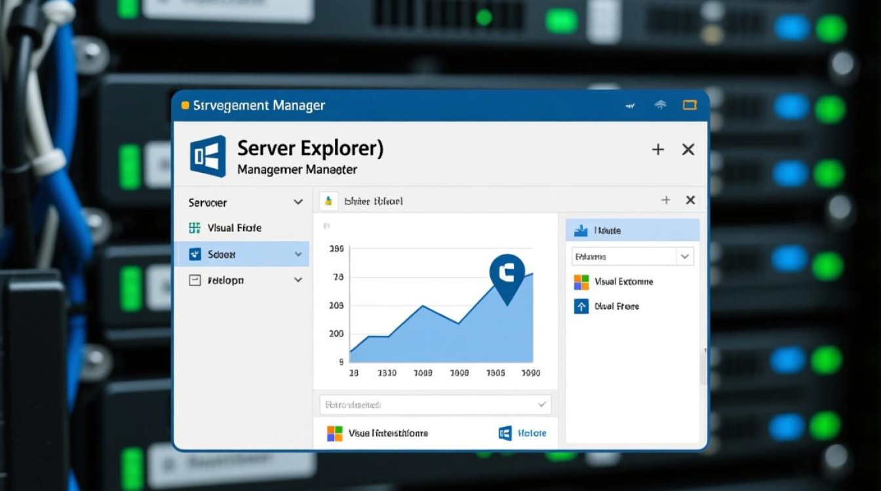The width and height of the screenshot is (881, 491).
Task: Click the signal icon in the title bar
Action: click(631, 105)
